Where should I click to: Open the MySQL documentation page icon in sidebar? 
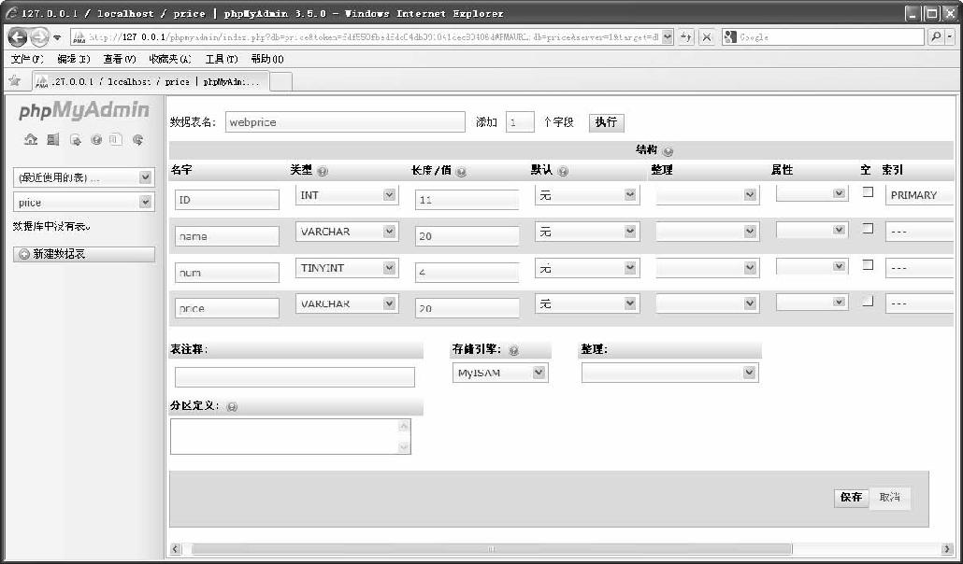pyautogui.click(x=116, y=140)
